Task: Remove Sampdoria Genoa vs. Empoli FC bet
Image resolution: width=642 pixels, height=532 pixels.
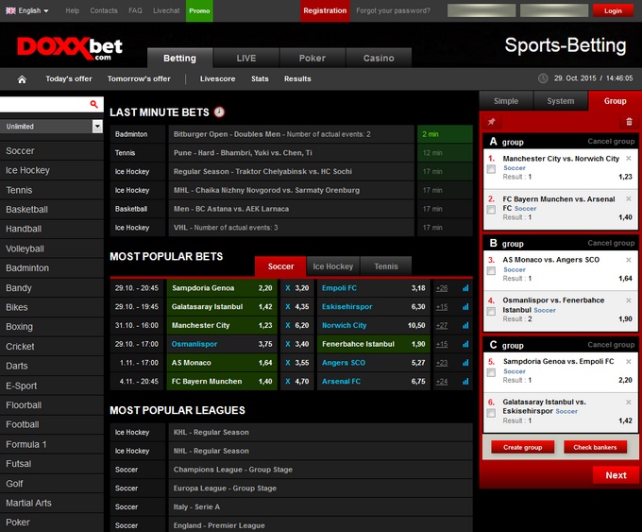Action: click(x=629, y=362)
